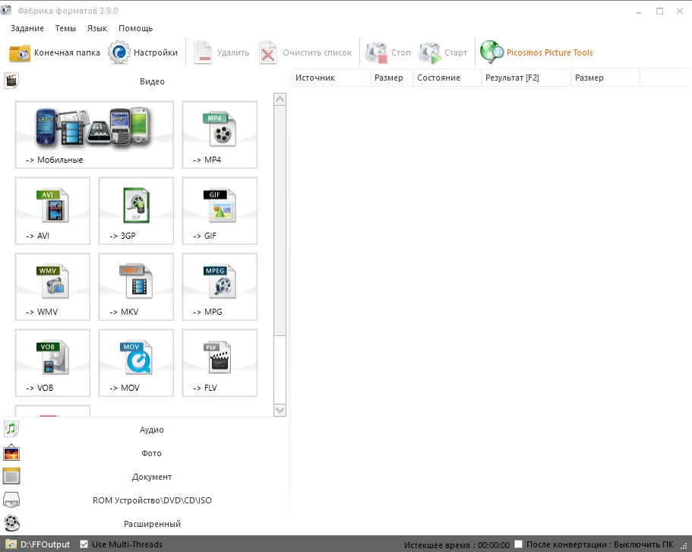Click the Истекшее время 00:00:00 readout
The image size is (692, 552).
coord(457,545)
